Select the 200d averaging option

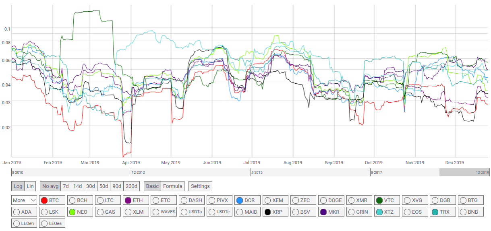[x=131, y=186]
